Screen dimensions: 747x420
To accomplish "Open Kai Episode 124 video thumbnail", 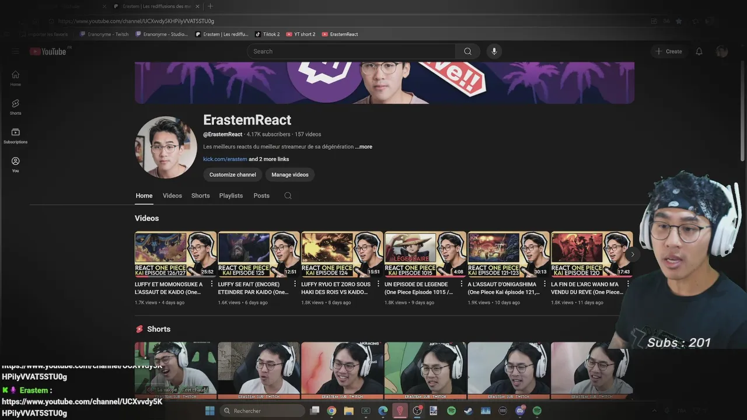I will [342, 254].
